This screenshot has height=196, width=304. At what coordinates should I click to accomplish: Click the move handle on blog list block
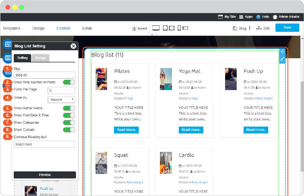[x=283, y=51]
